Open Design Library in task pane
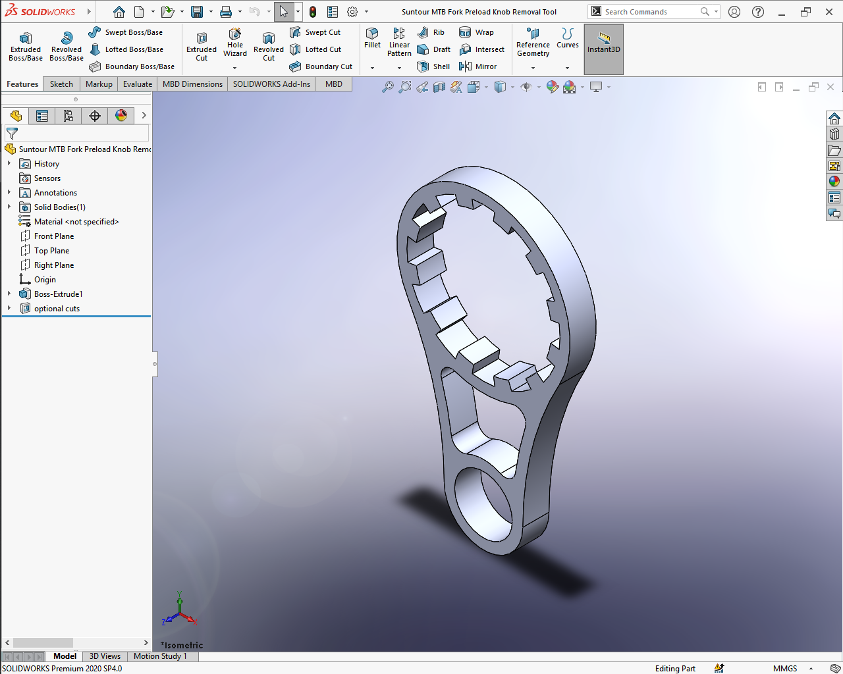The height and width of the screenshot is (674, 843). tap(834, 134)
